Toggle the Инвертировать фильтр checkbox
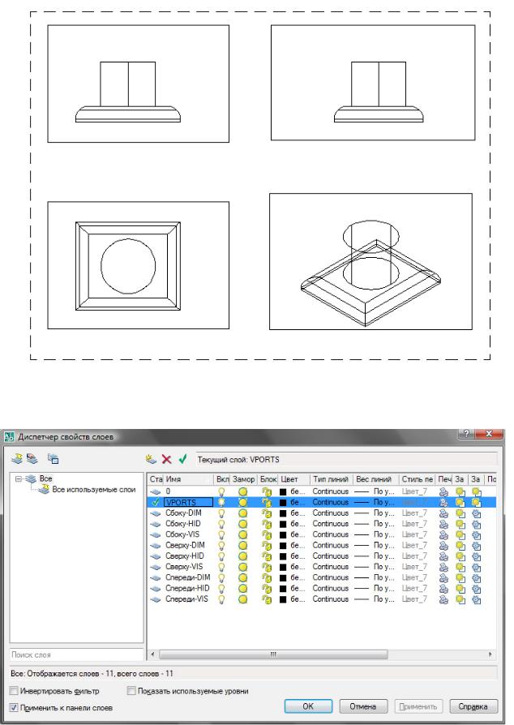514x725 pixels. tap(14, 691)
